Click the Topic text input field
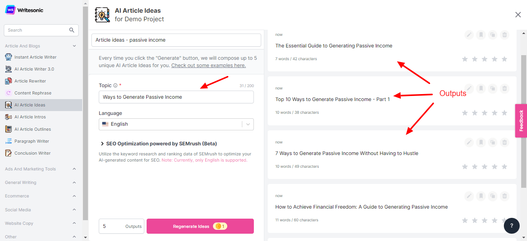The height and width of the screenshot is (241, 527). [x=176, y=97]
